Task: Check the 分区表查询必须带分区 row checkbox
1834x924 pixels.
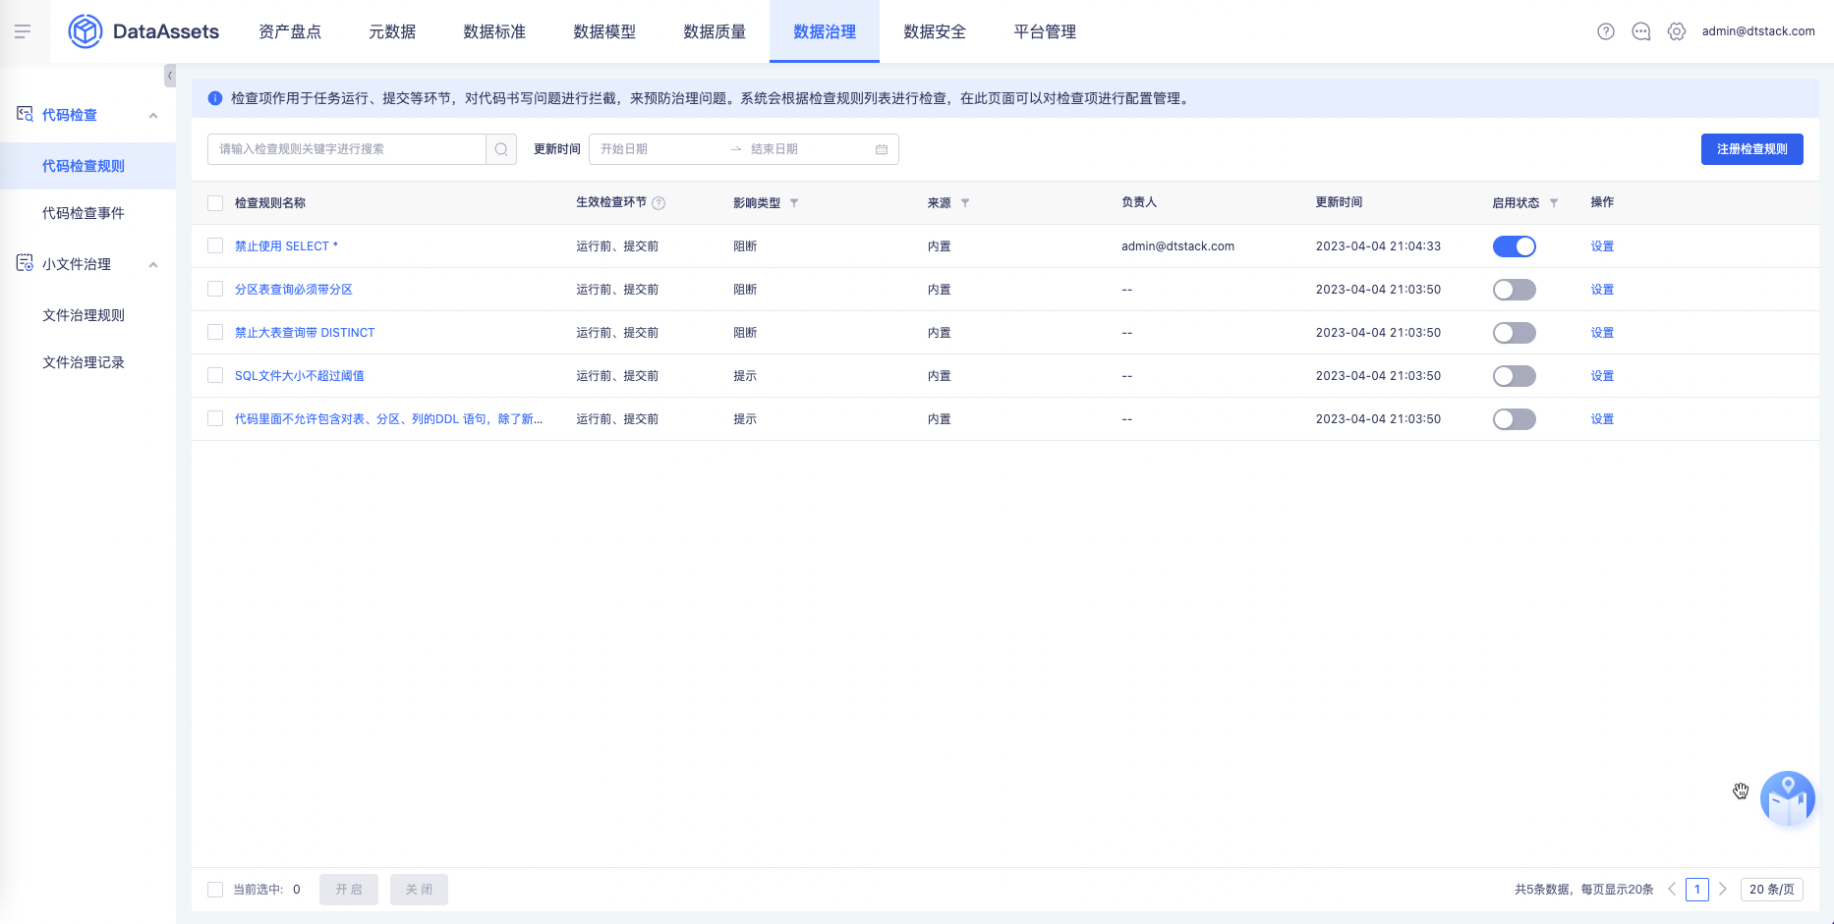Action: (215, 289)
